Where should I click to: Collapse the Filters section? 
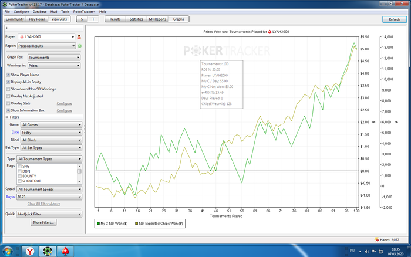pos(7,117)
